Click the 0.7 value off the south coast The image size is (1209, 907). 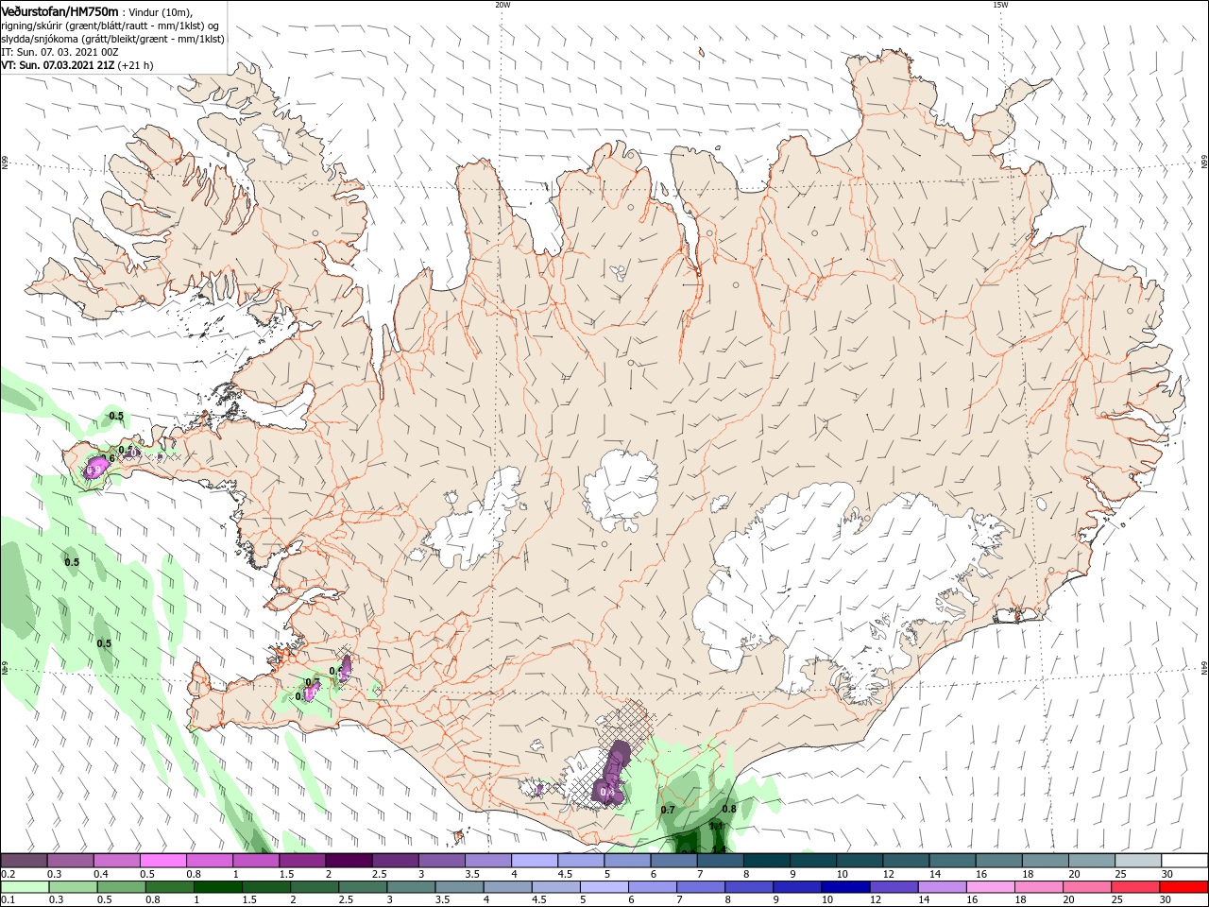668,810
